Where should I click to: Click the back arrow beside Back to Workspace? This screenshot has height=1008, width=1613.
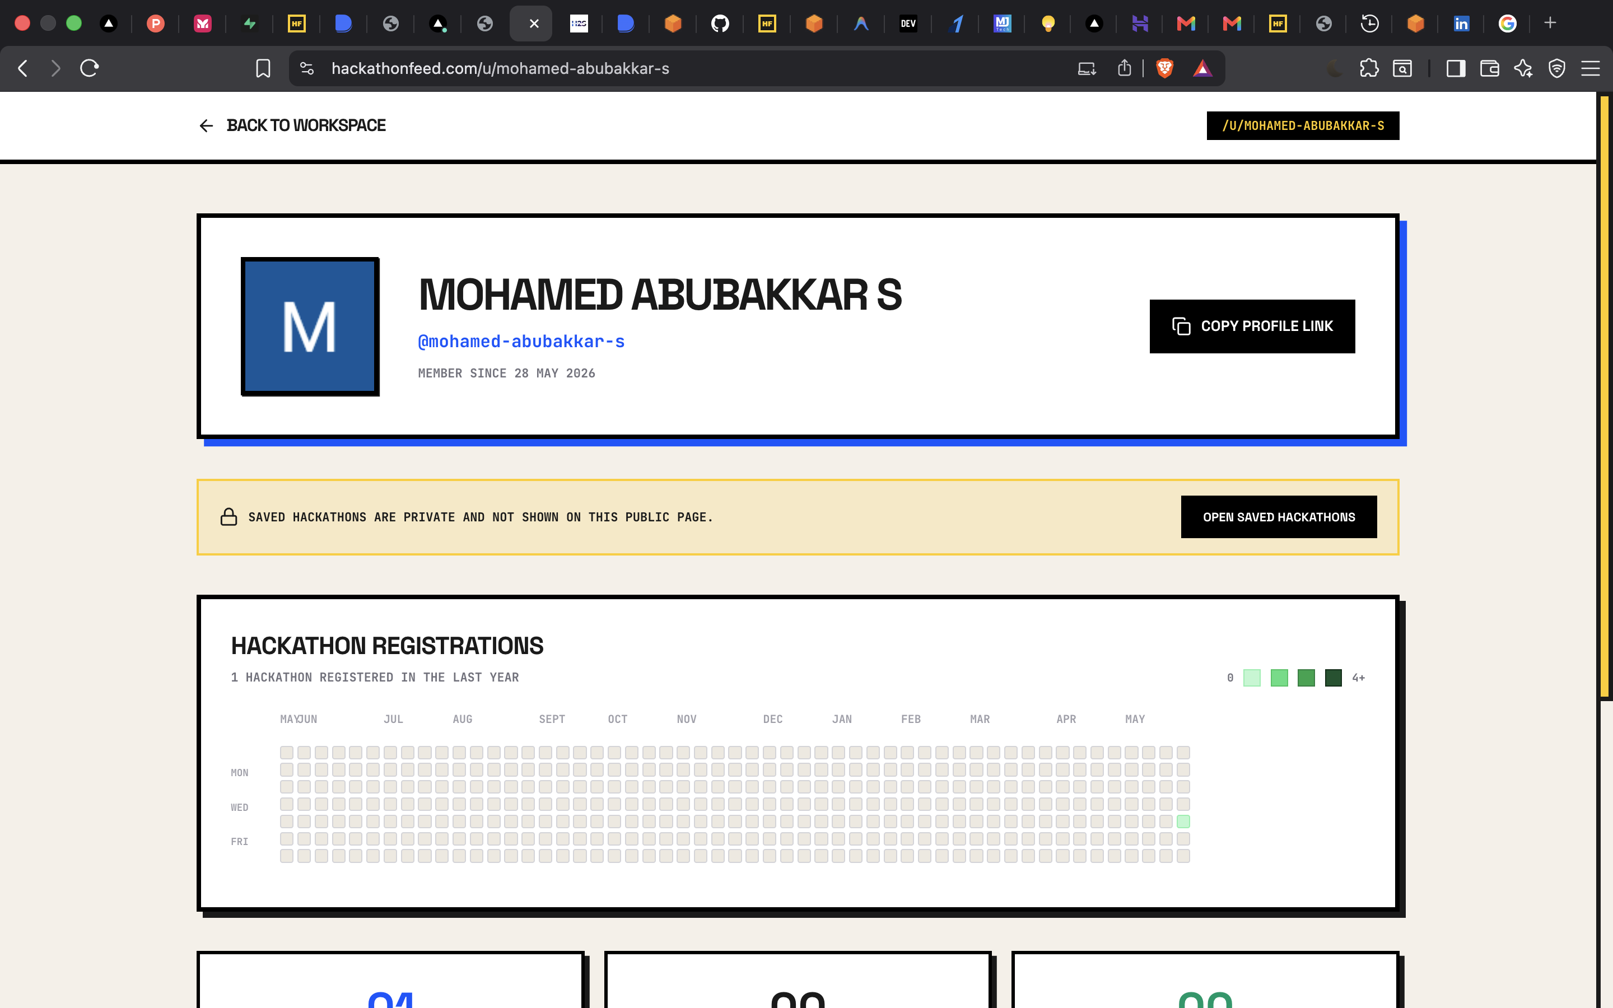206,125
